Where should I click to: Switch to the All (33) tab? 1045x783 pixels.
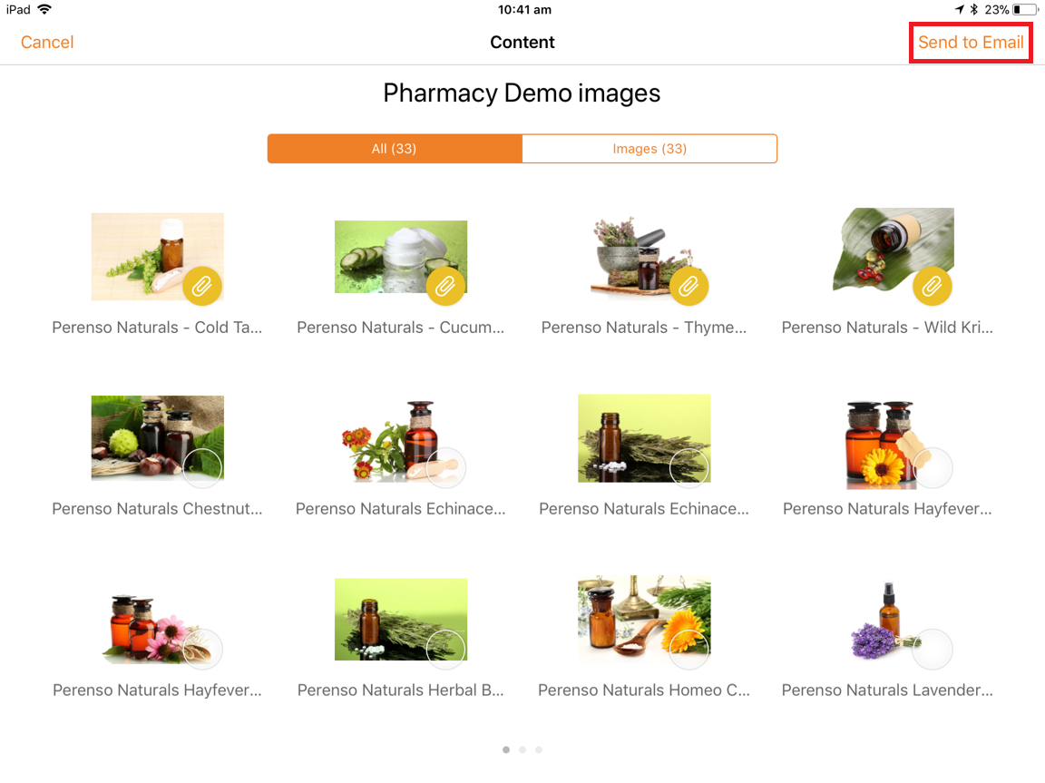click(x=395, y=149)
